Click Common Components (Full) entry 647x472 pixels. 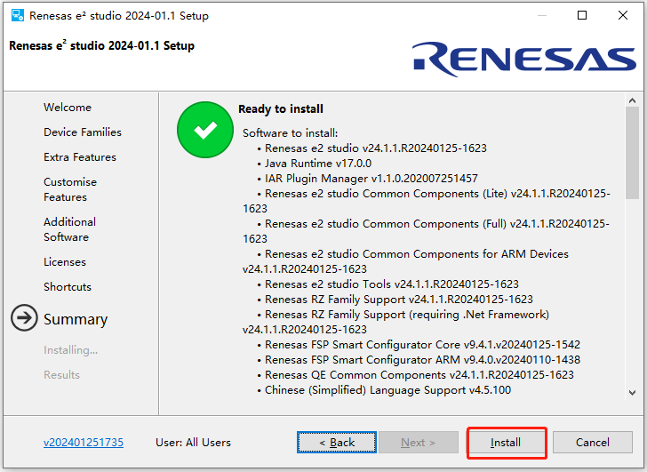427,231
